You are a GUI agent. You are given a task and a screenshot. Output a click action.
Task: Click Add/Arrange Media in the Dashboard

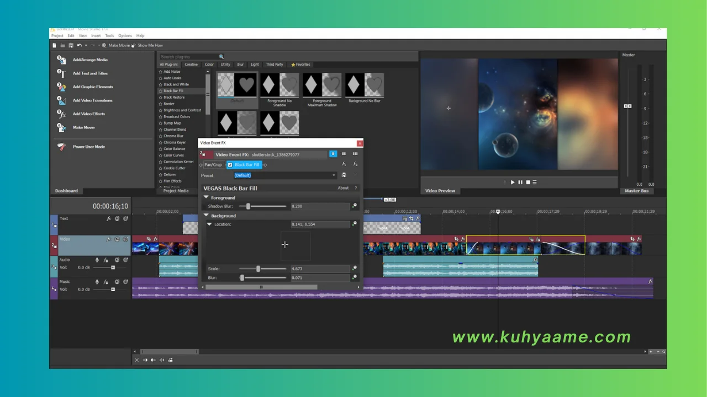(x=90, y=60)
